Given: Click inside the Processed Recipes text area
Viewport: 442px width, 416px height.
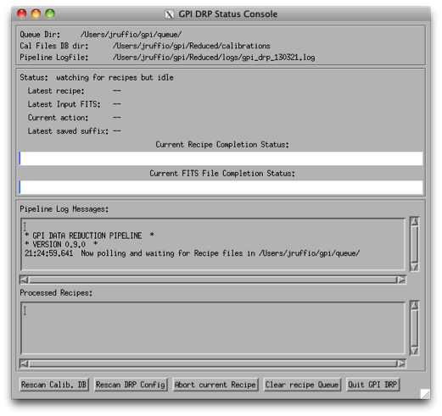Looking at the screenshot, I should [x=213, y=328].
